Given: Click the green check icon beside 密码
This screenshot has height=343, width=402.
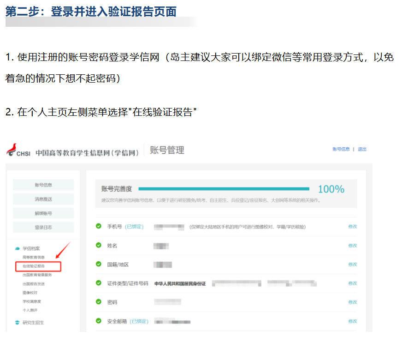Looking at the screenshot, I should click(x=98, y=302).
